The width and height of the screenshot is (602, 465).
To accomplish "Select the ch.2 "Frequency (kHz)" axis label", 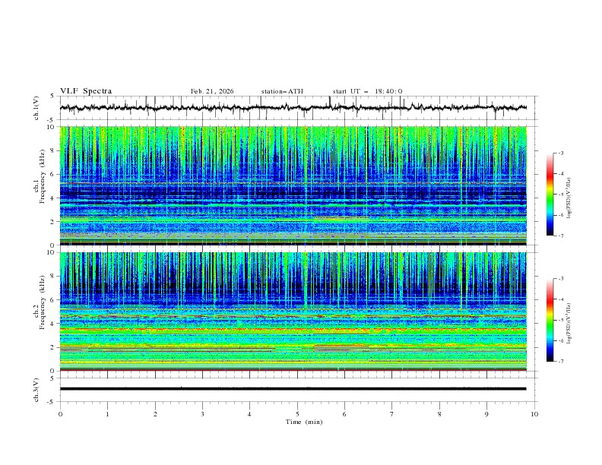I will tap(43, 302).
